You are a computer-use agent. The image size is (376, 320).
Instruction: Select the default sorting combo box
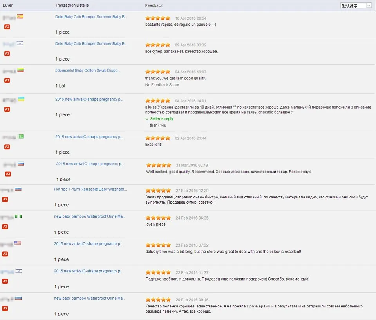356,5
